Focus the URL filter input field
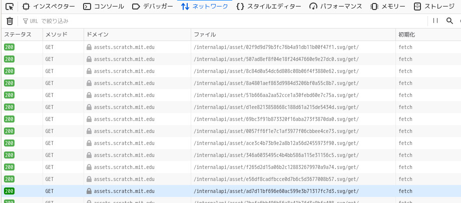This screenshot has width=461, height=203. [x=223, y=21]
